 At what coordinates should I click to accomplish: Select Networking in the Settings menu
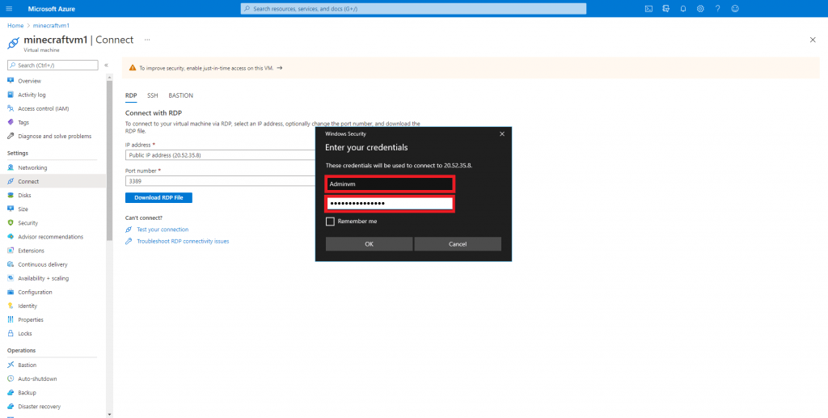[32, 167]
